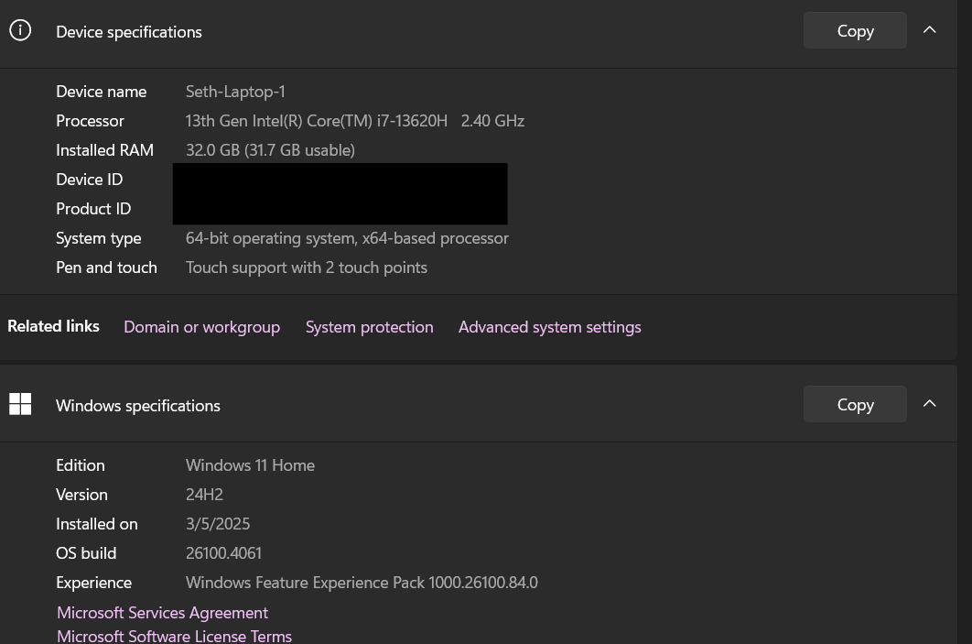Click the Windows specifications heading
The height and width of the screenshot is (644, 972).
137,405
